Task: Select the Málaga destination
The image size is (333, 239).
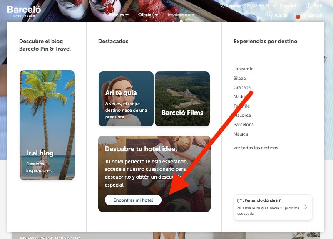Action: click(241, 134)
